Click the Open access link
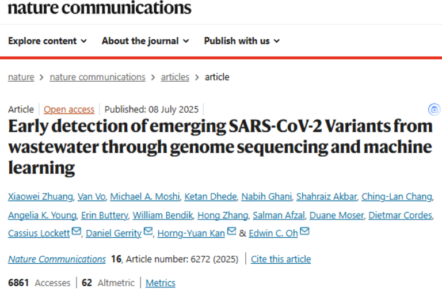 pos(69,109)
